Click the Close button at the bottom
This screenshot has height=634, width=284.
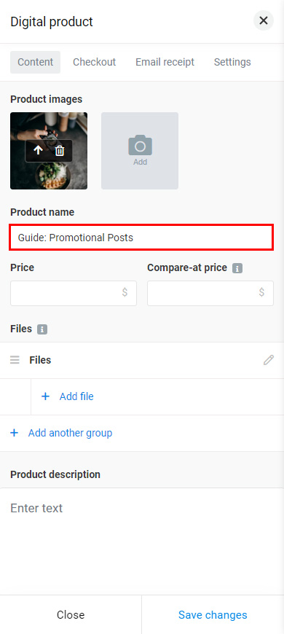[x=71, y=614]
